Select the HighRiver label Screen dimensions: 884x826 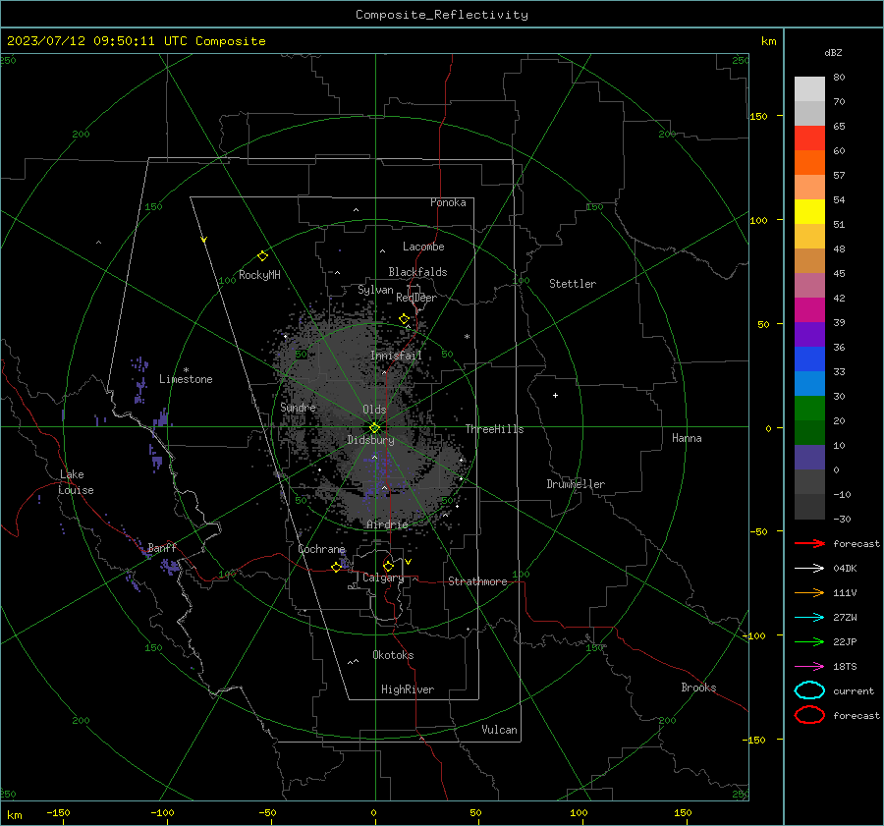click(x=408, y=689)
